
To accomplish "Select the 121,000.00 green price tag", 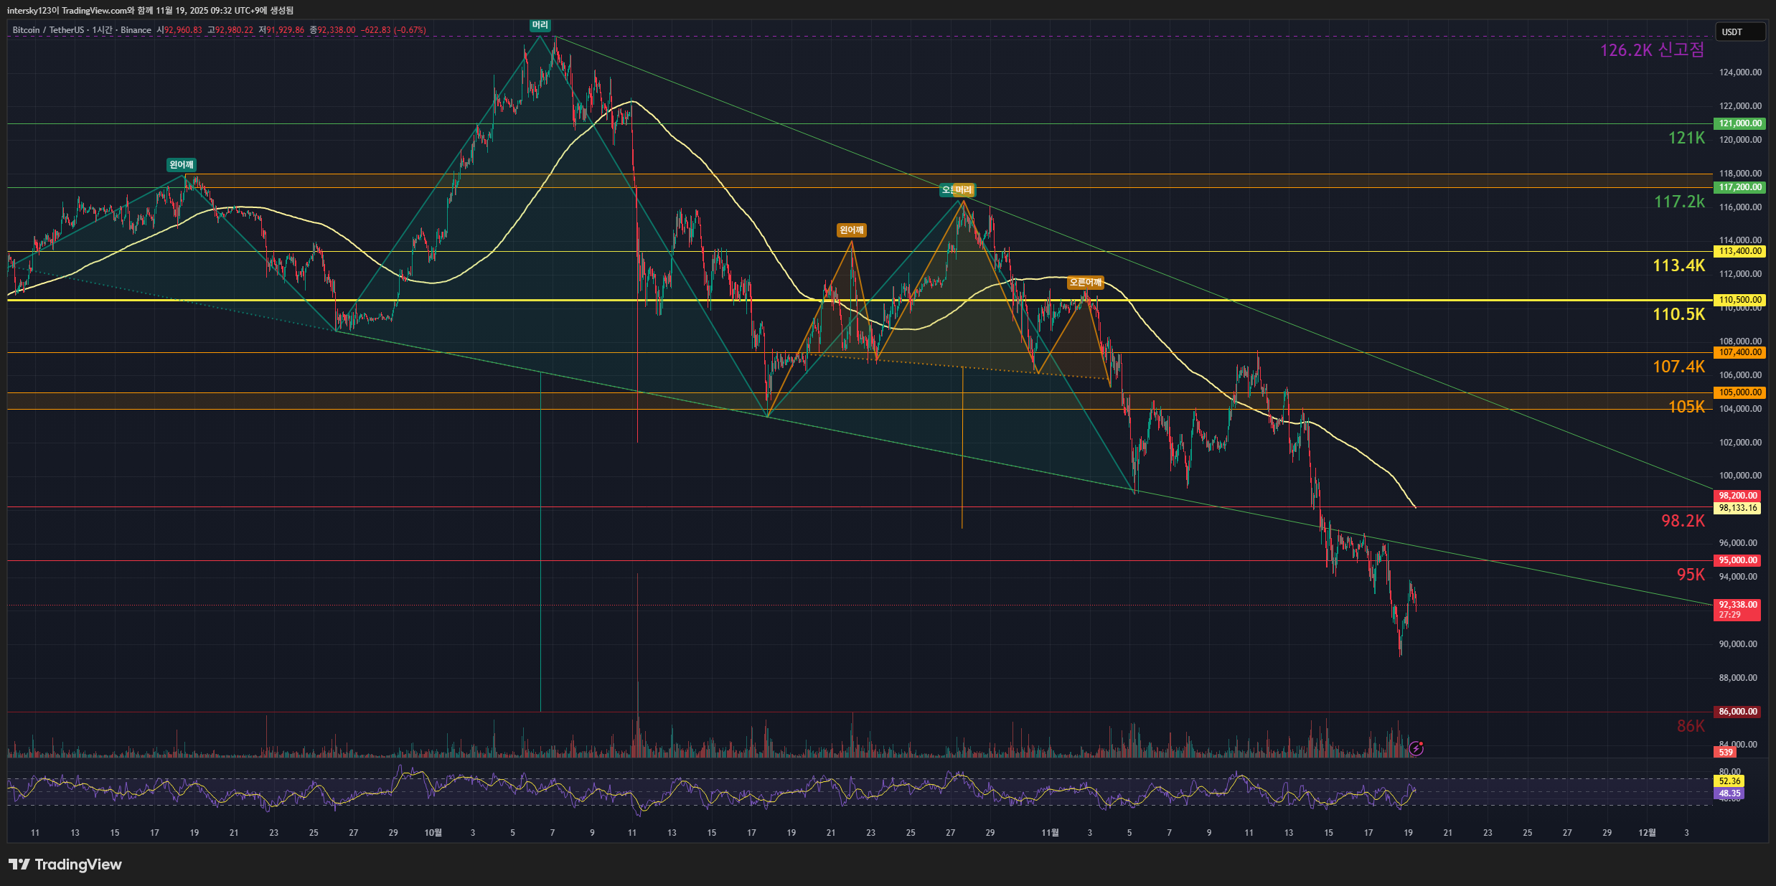I will coord(1739,123).
